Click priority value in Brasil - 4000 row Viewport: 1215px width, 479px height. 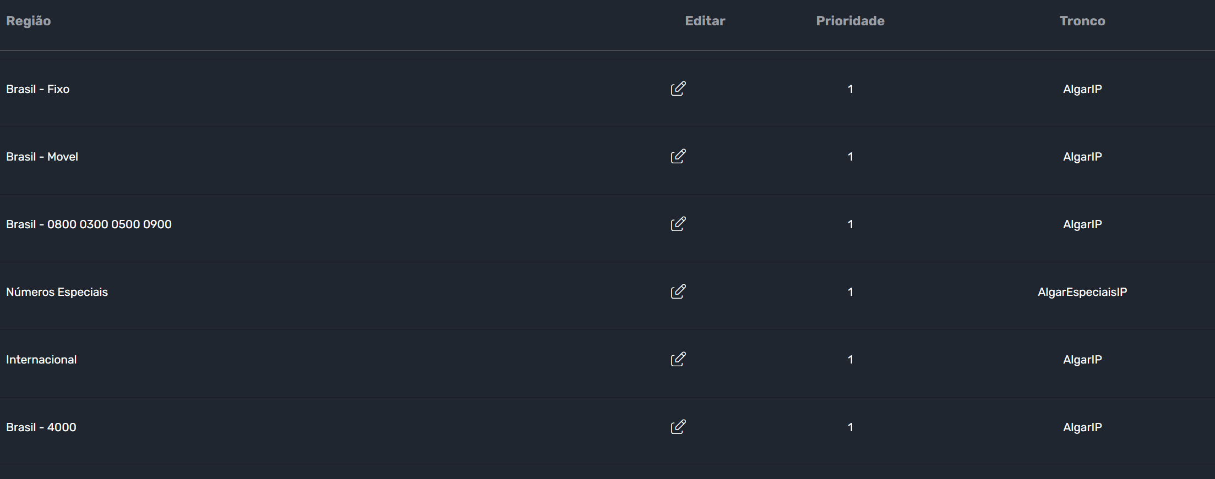[851, 427]
